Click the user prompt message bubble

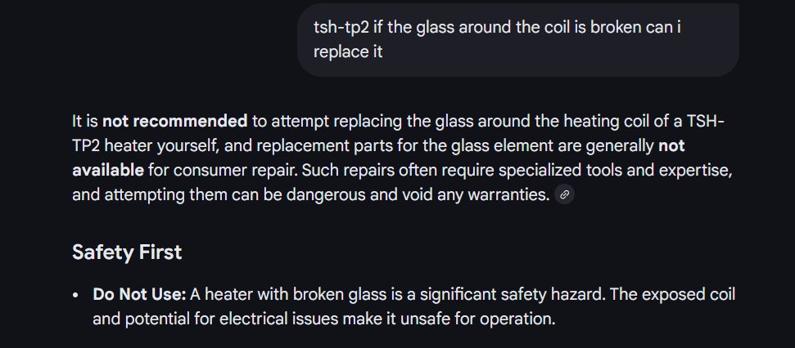[x=517, y=38]
